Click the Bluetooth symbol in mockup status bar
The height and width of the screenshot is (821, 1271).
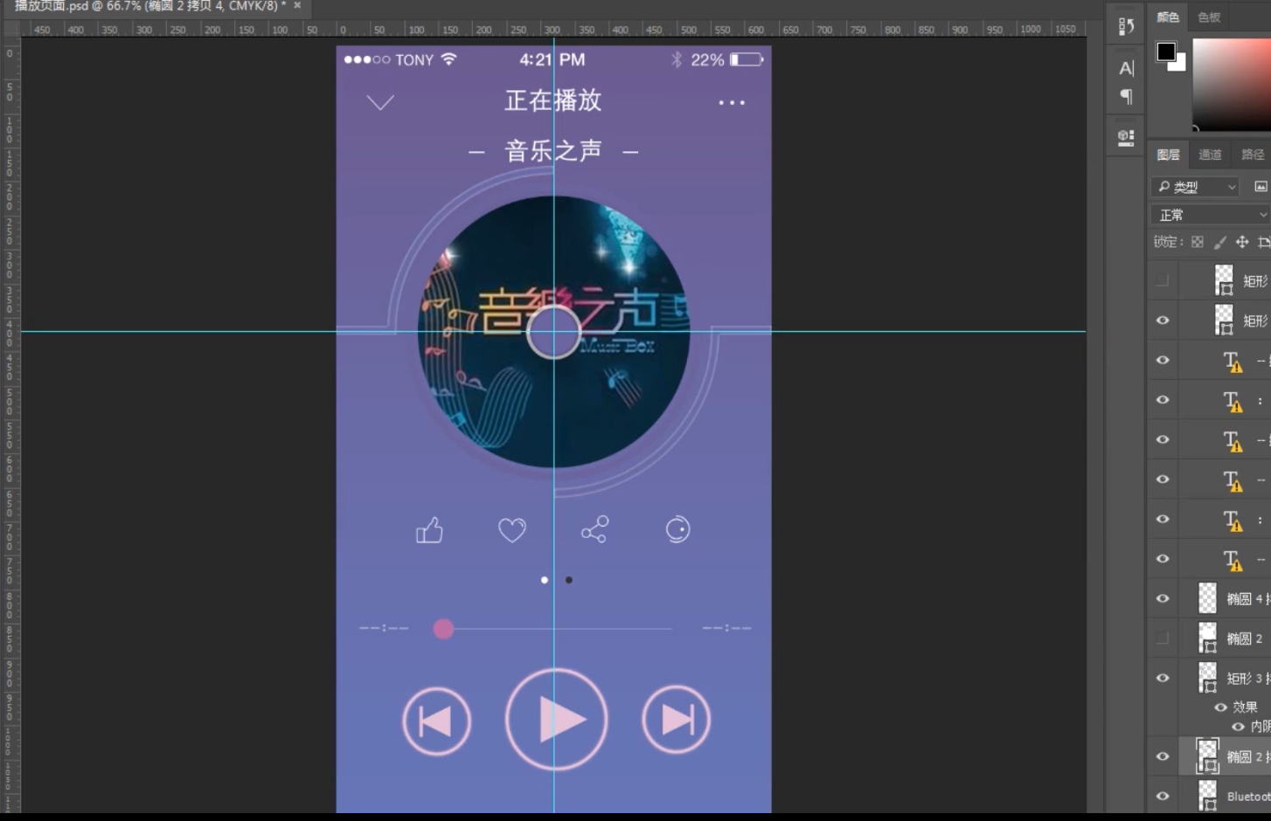point(676,59)
